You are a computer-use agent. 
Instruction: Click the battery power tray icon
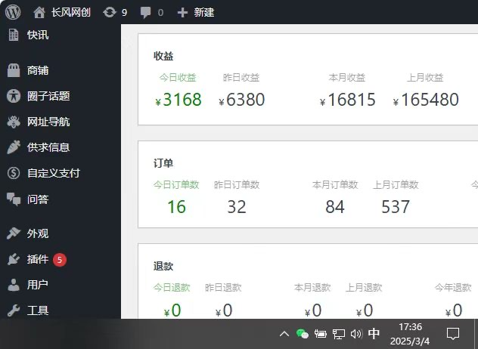click(321, 334)
